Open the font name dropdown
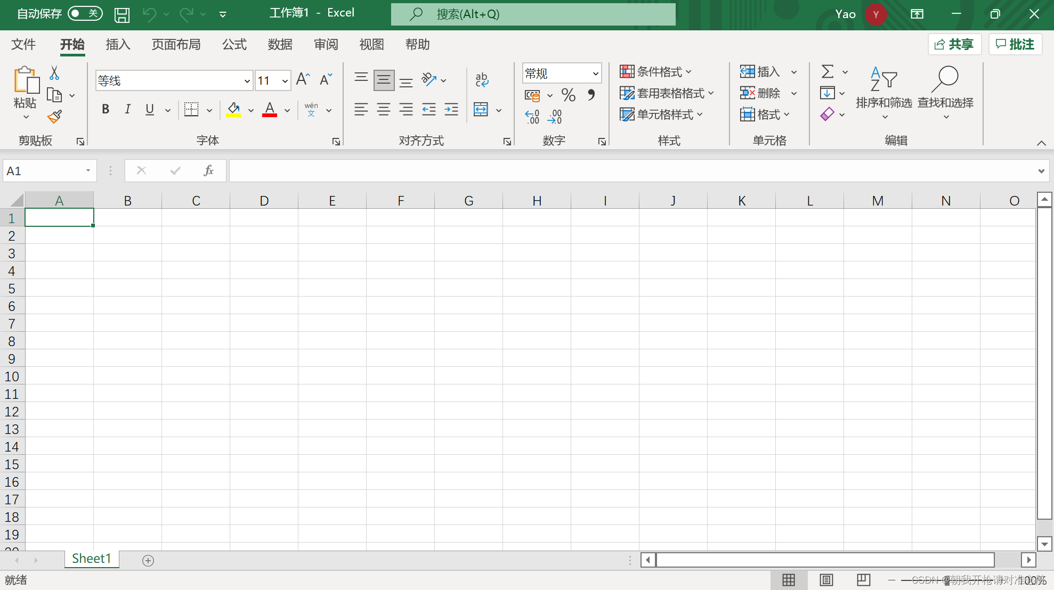The image size is (1054, 590). pos(247,81)
